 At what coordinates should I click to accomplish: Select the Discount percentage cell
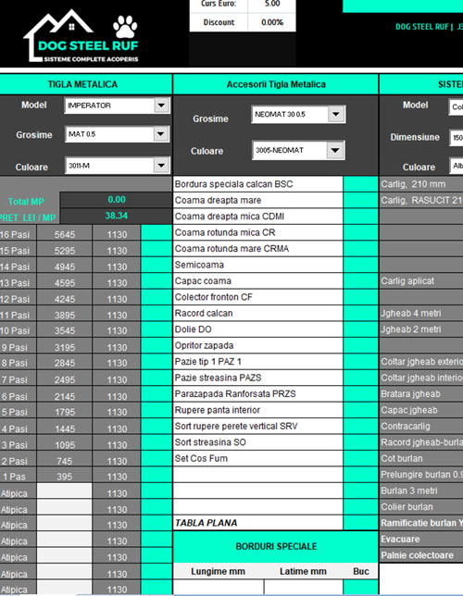(271, 22)
